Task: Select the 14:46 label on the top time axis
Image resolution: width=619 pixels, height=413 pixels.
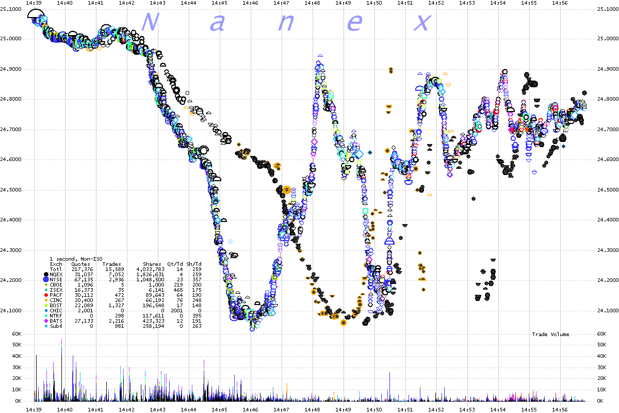Action: click(251, 3)
